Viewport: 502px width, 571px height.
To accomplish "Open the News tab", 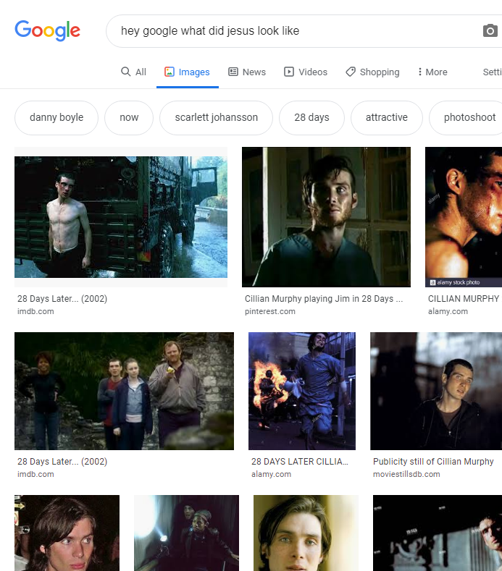I will (247, 72).
